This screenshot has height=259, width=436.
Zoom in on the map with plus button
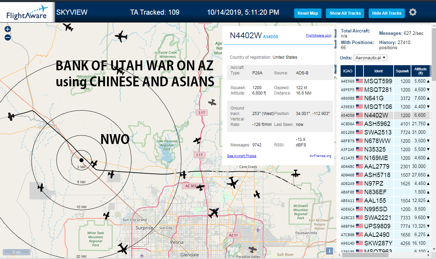coord(8,29)
